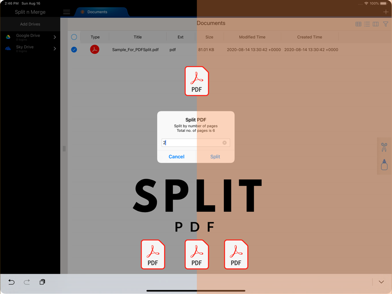
Task: Expand Sky Drive chevron
Action: click(55, 49)
